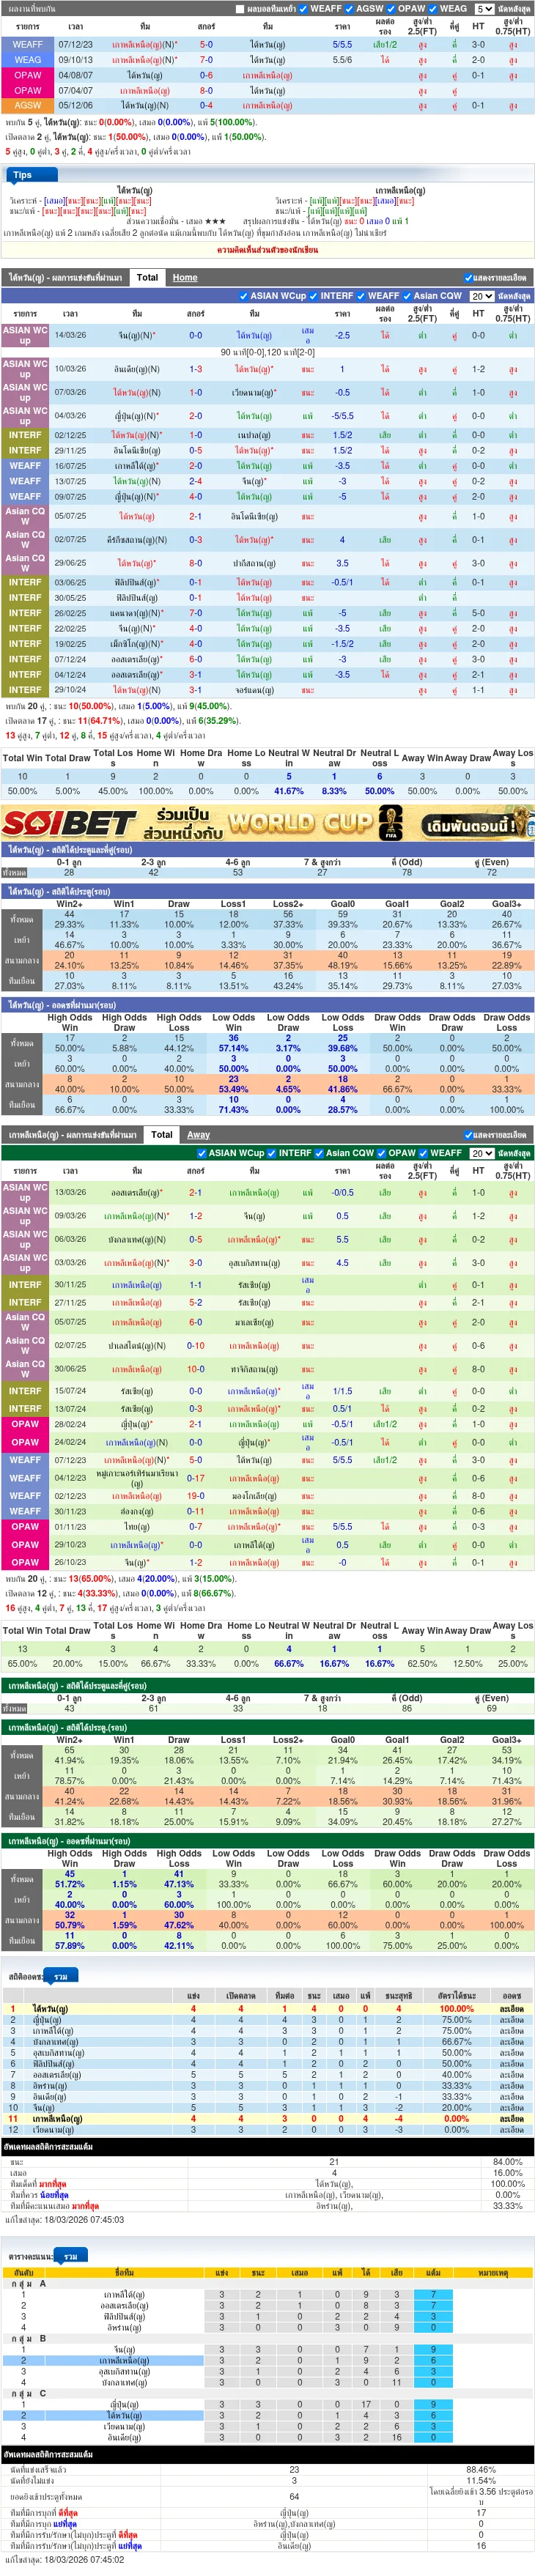Open the 5-0 score in the 07/12/23 head-to-head row
Viewport: 535px width, 2576px height.
tap(206, 45)
